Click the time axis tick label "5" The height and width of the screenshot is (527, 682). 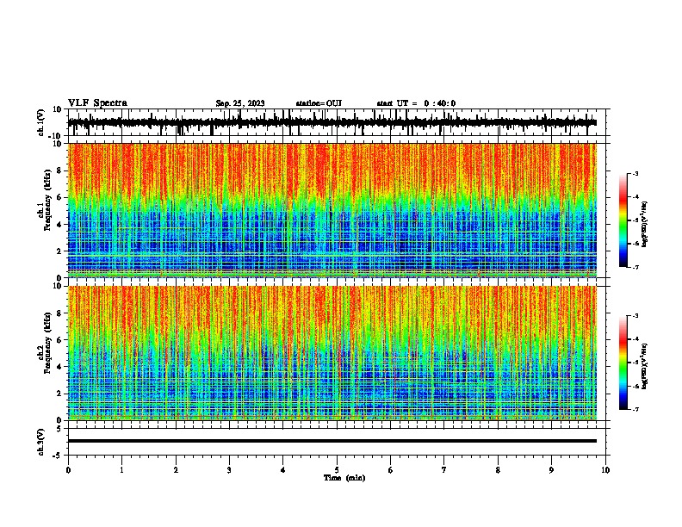click(x=337, y=470)
